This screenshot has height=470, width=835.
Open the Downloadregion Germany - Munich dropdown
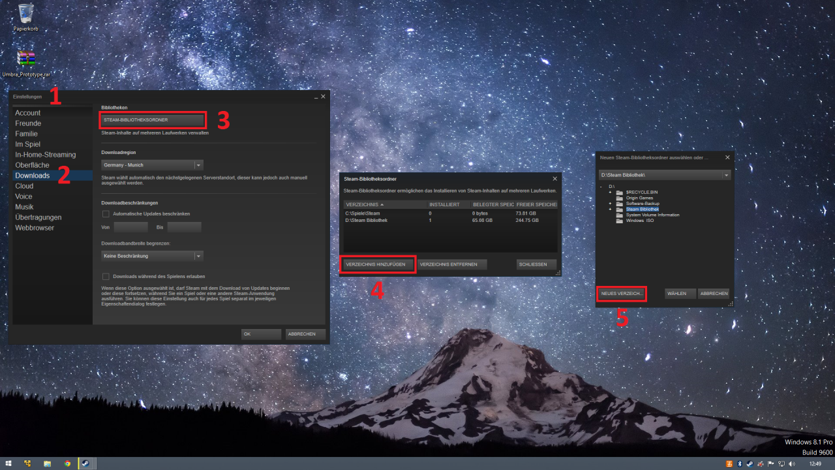pos(153,165)
